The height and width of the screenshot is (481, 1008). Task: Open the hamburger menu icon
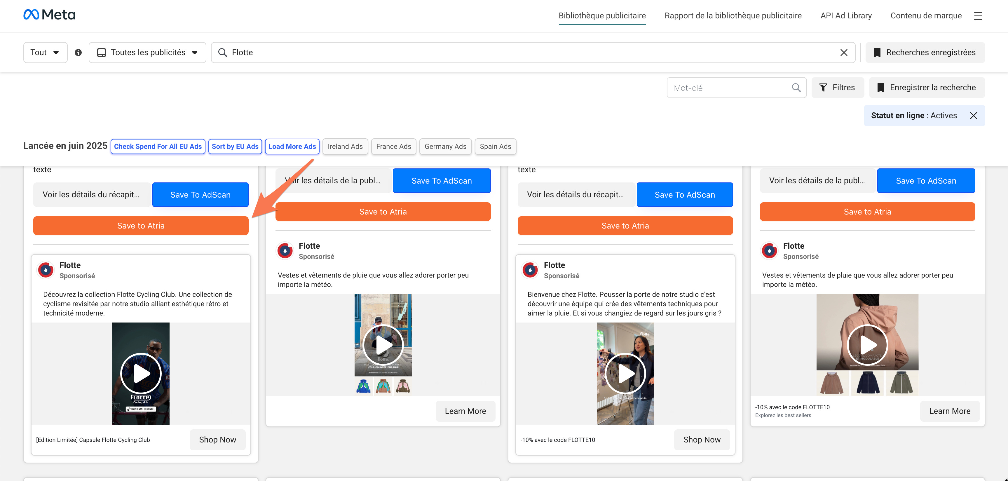[978, 16]
